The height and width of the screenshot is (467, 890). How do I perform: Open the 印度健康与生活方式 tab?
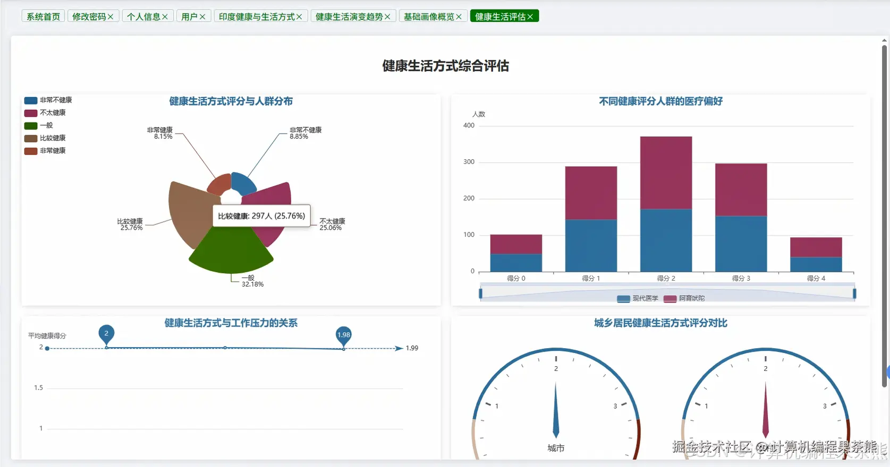point(257,16)
